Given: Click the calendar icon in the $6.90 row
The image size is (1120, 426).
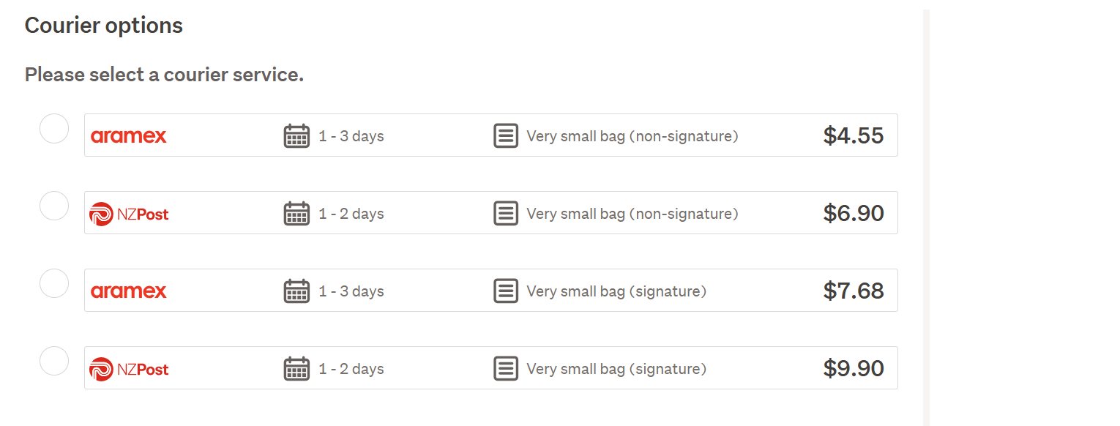Looking at the screenshot, I should 296,214.
